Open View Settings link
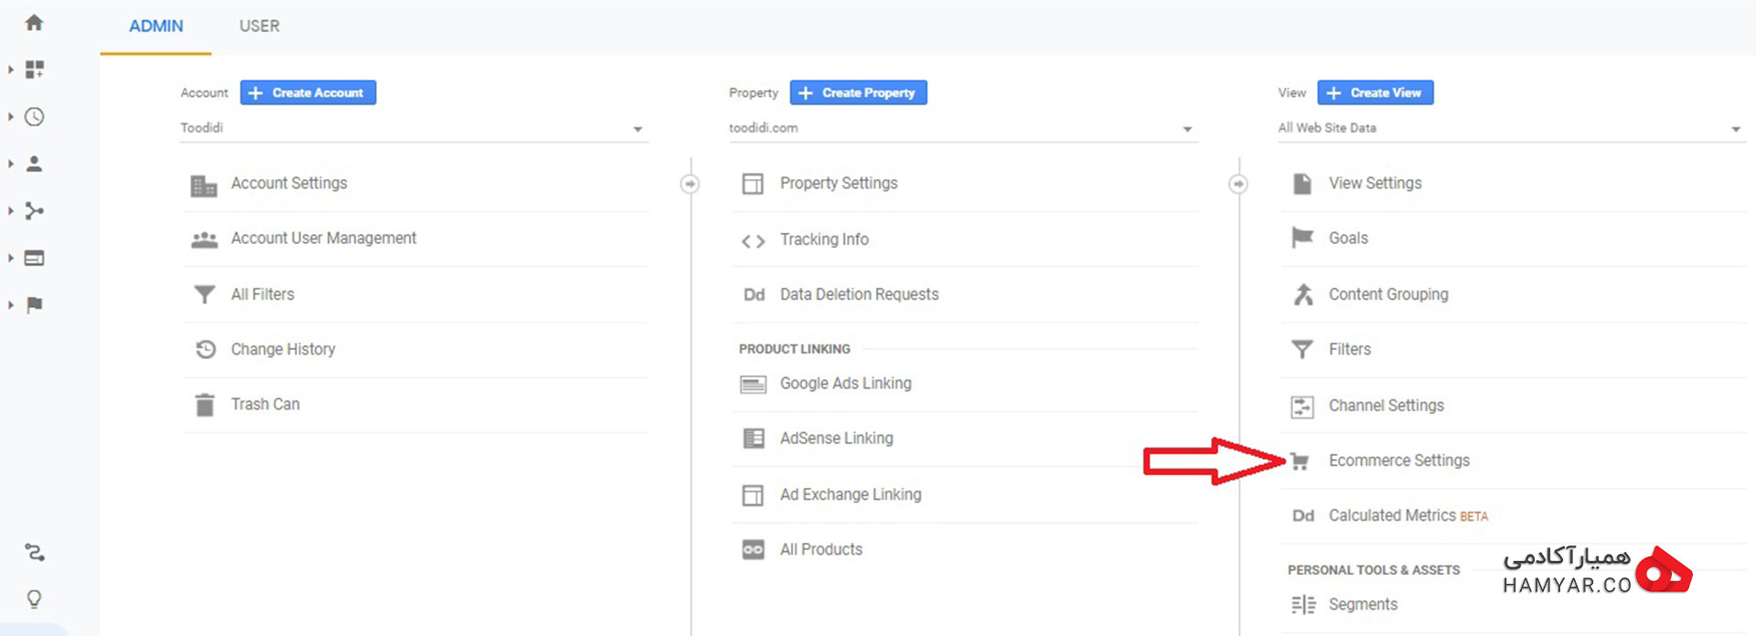The height and width of the screenshot is (636, 1756). pos(1375,184)
